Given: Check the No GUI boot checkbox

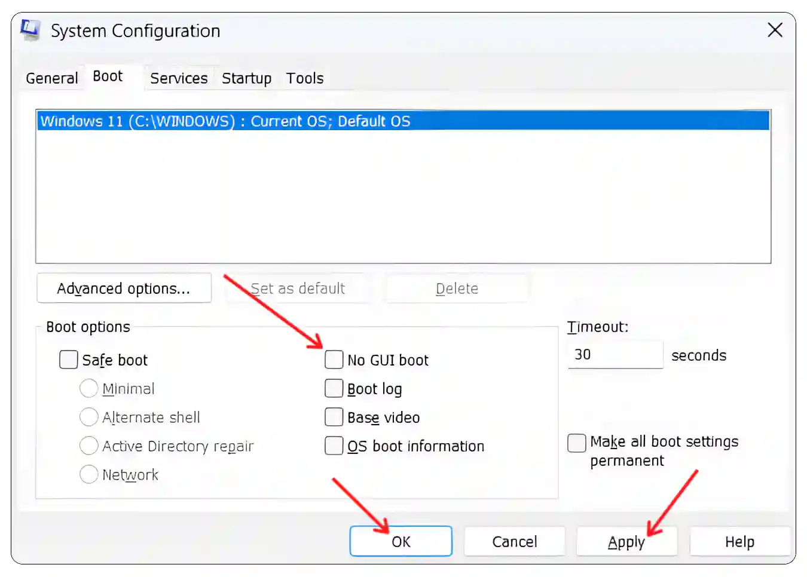Looking at the screenshot, I should tap(334, 360).
